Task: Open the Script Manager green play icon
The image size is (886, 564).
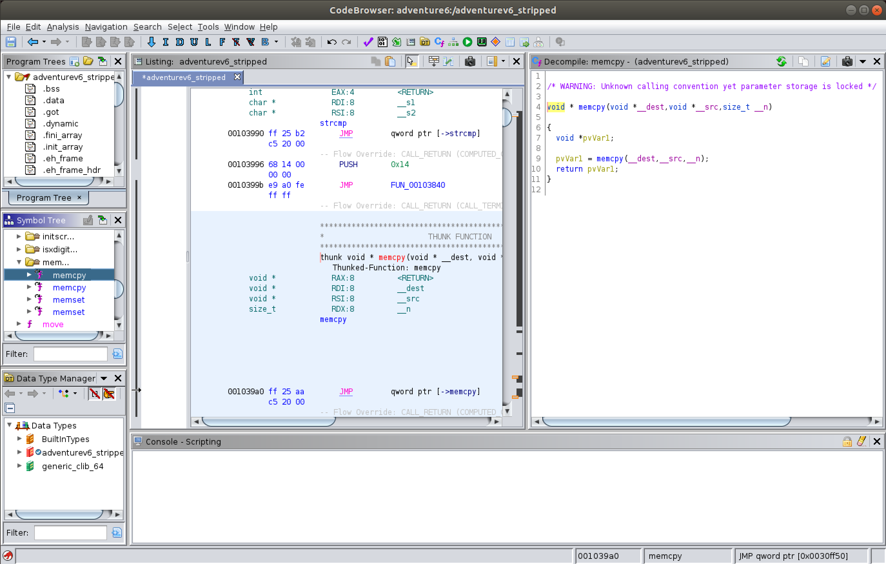Action: 467,42
